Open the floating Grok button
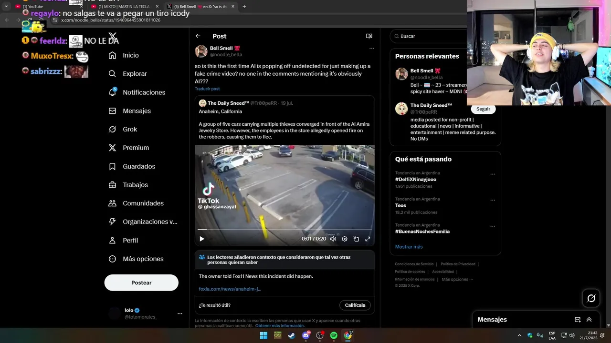 [x=591, y=298]
